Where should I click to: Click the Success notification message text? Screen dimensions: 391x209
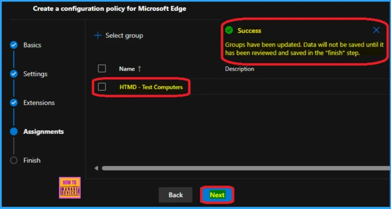click(x=304, y=49)
